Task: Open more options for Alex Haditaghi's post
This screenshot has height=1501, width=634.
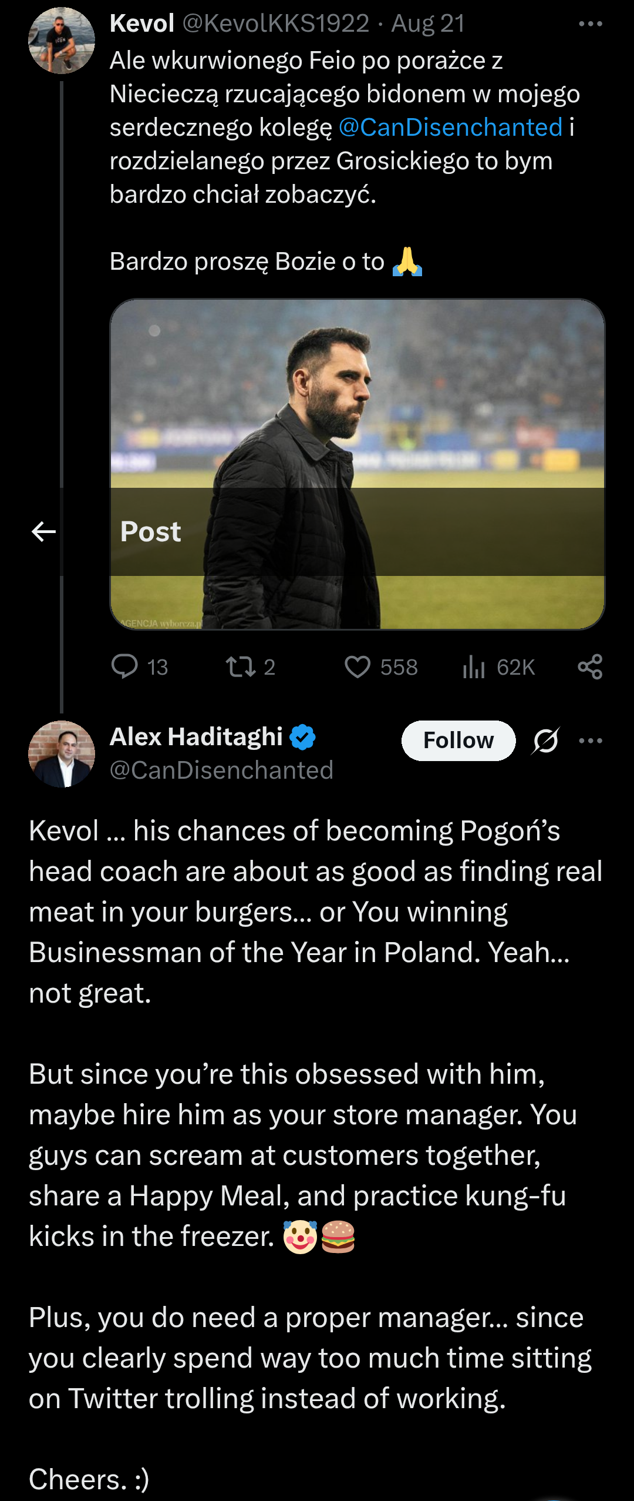Action: tap(590, 741)
